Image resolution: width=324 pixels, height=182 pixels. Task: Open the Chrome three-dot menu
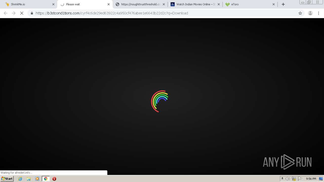pos(319,13)
